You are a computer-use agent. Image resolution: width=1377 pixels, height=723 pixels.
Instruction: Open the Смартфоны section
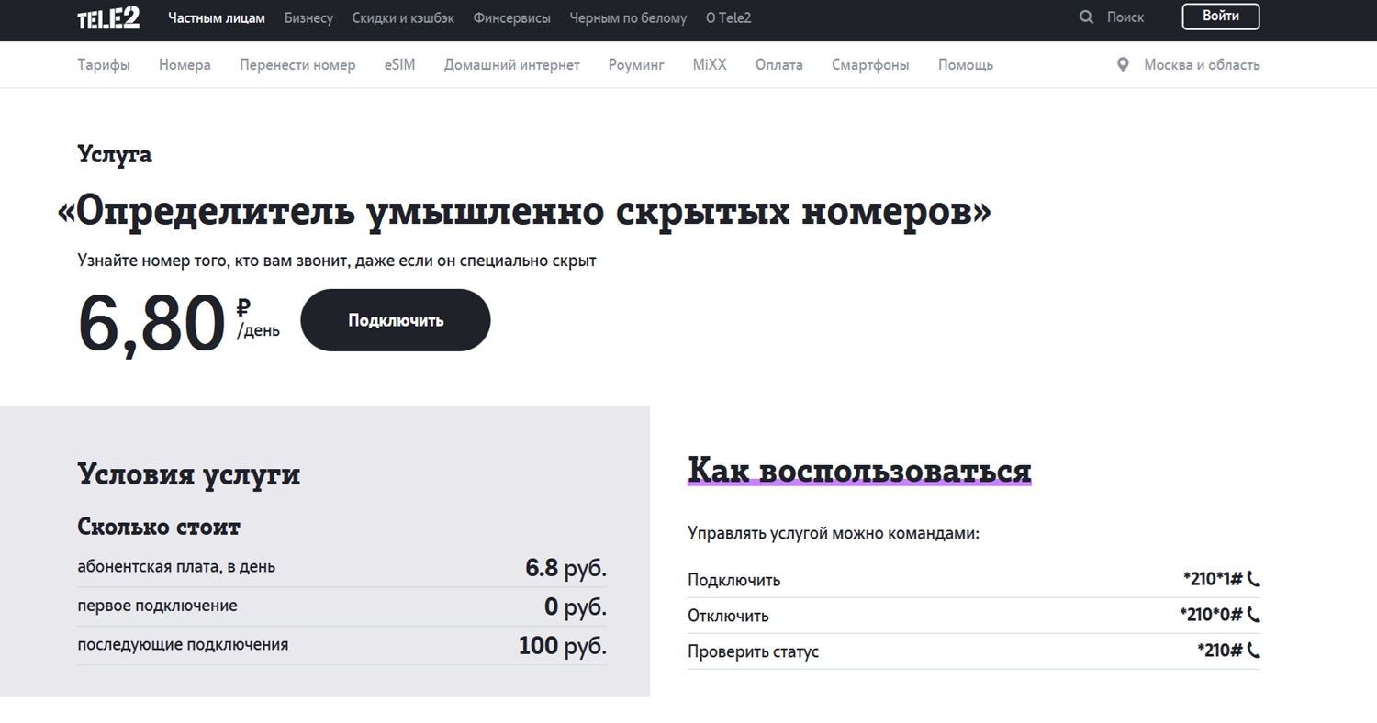(870, 65)
